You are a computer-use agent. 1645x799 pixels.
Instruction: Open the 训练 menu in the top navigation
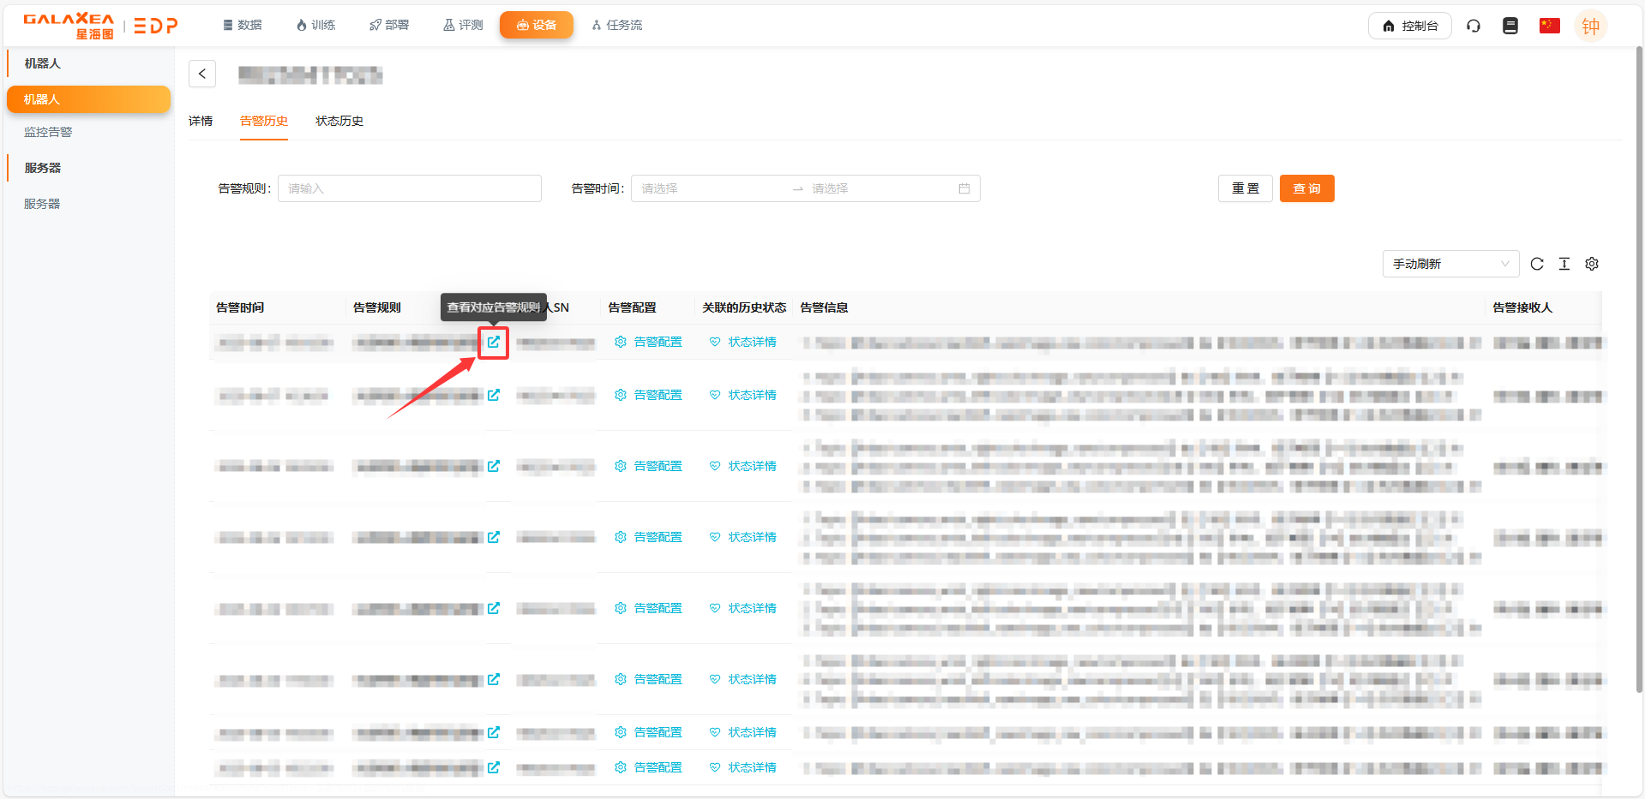pyautogui.click(x=315, y=25)
